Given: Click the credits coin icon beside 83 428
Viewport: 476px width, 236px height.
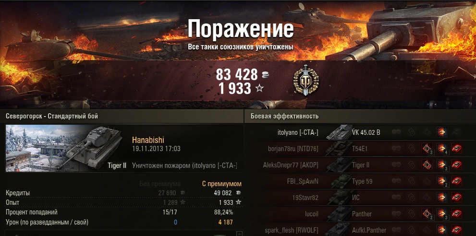Looking at the screenshot, I should click(265, 75).
